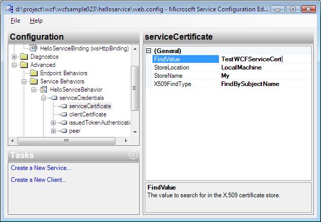
Task: Collapse the Advanced folder node
Action: (x=14, y=65)
